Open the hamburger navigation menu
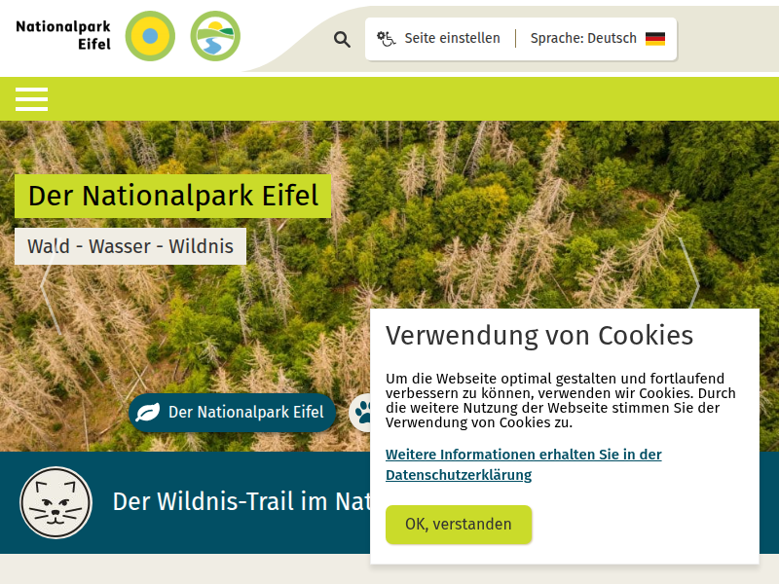The height and width of the screenshot is (584, 779). tap(31, 99)
